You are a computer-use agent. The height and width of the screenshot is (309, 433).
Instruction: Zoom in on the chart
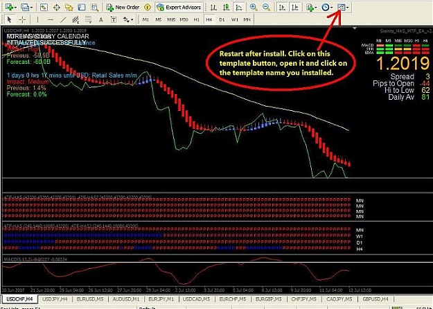coord(254,8)
